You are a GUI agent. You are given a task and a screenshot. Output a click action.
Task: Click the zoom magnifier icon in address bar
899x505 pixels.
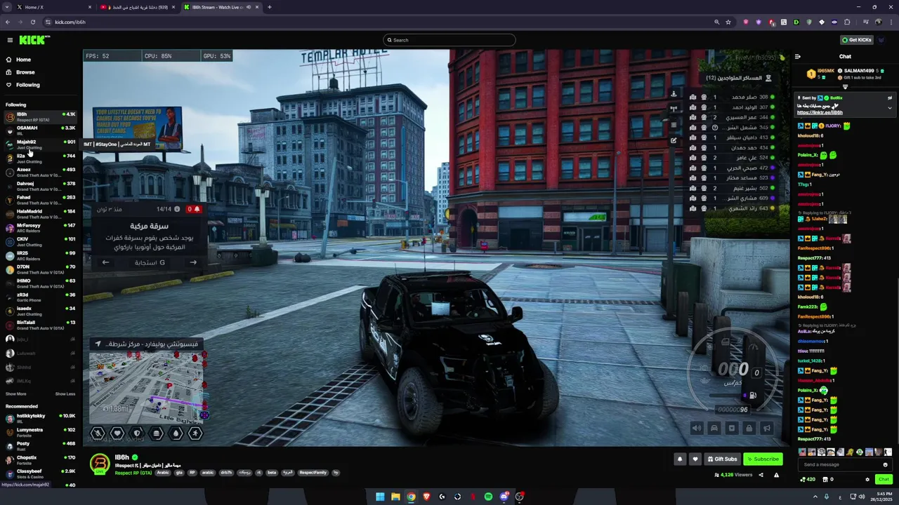(x=716, y=22)
